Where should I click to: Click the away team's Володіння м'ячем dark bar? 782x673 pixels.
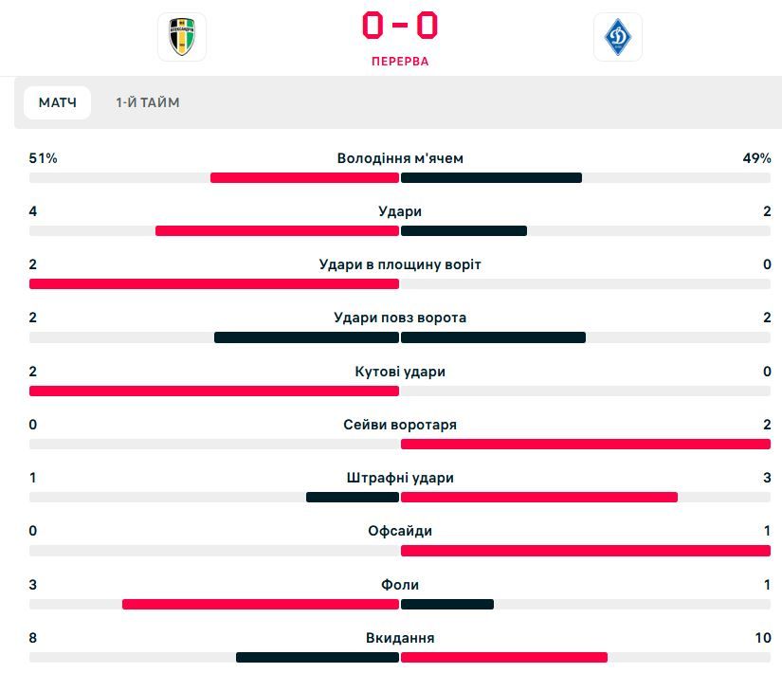(x=491, y=178)
